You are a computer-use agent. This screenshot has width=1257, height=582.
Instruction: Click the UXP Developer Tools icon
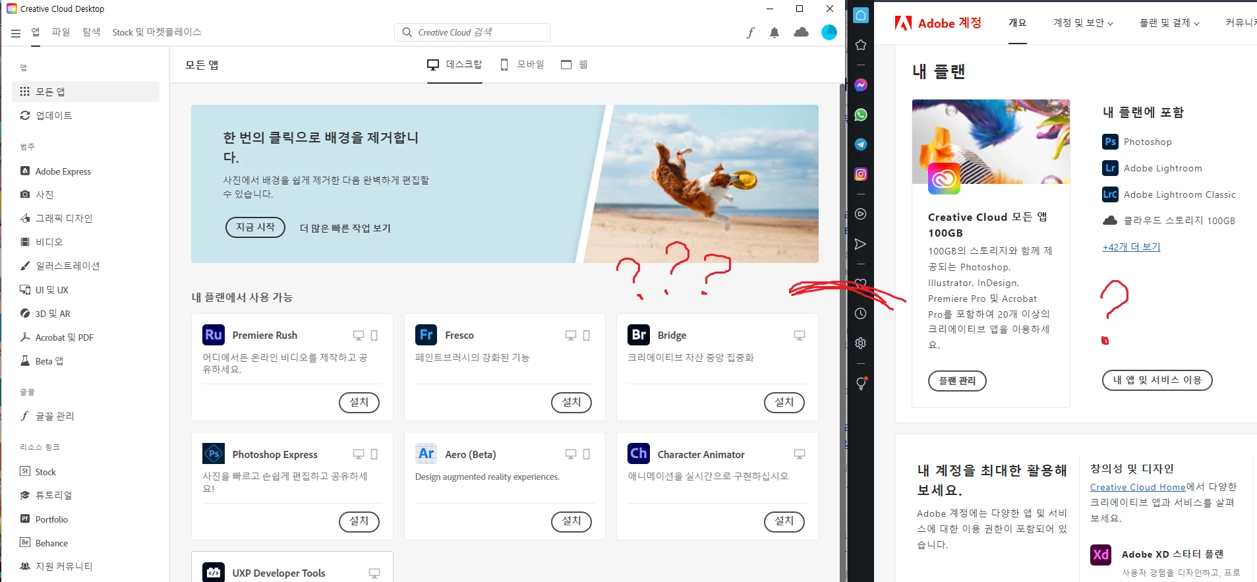(214, 573)
